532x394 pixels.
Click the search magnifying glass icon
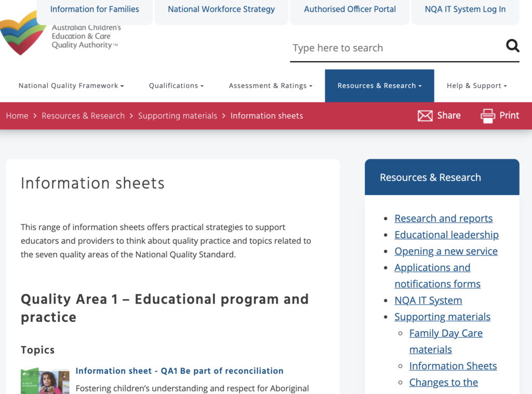point(513,46)
